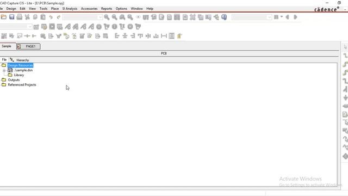Select the Hierarchy view tab
This screenshot has height=196, width=348.
[20, 60]
